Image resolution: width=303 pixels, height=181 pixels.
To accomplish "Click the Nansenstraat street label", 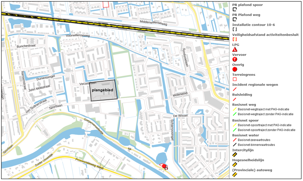I will click(x=24, y=80).
